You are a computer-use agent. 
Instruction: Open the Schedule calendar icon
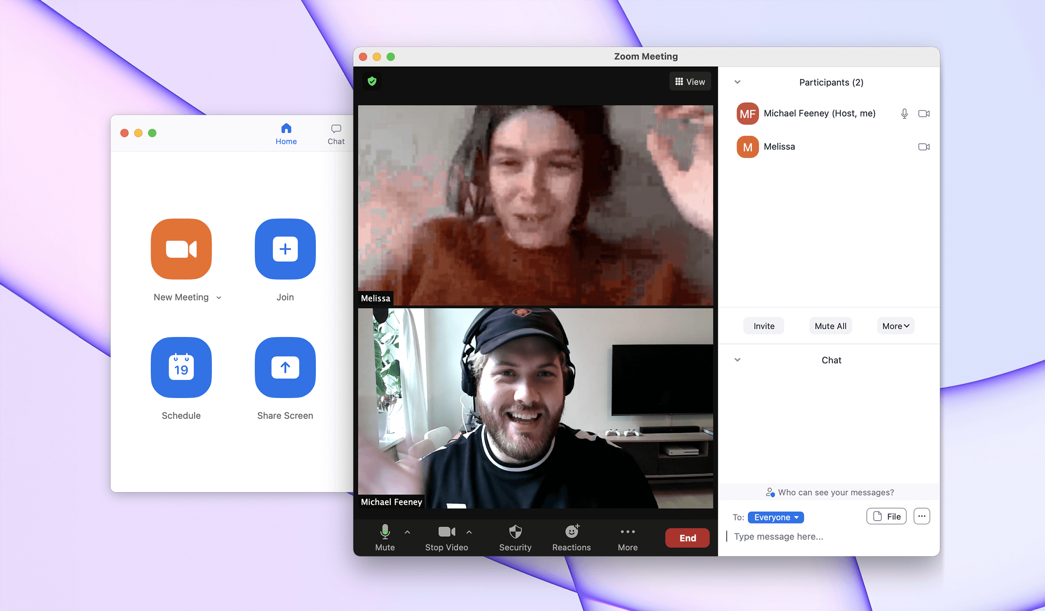(181, 367)
